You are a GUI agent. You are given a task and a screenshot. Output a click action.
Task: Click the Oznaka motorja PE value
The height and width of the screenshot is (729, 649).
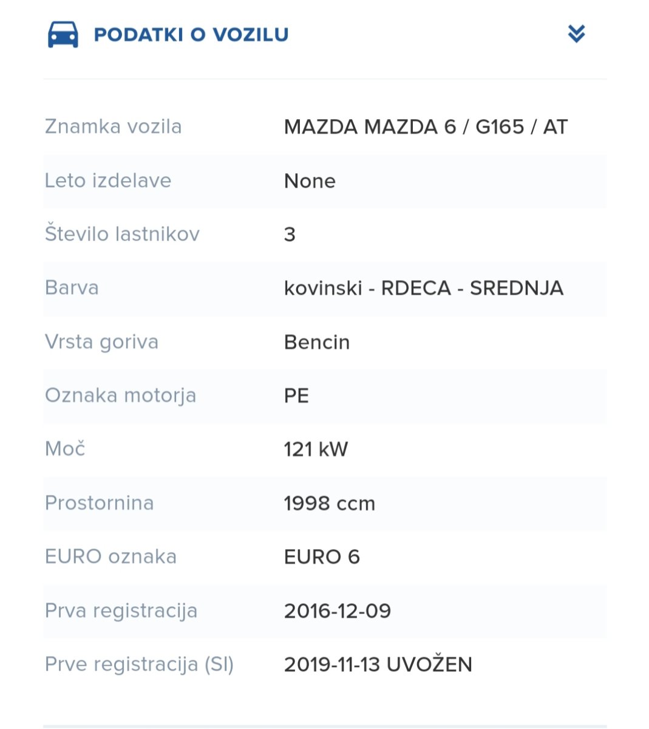coord(296,395)
